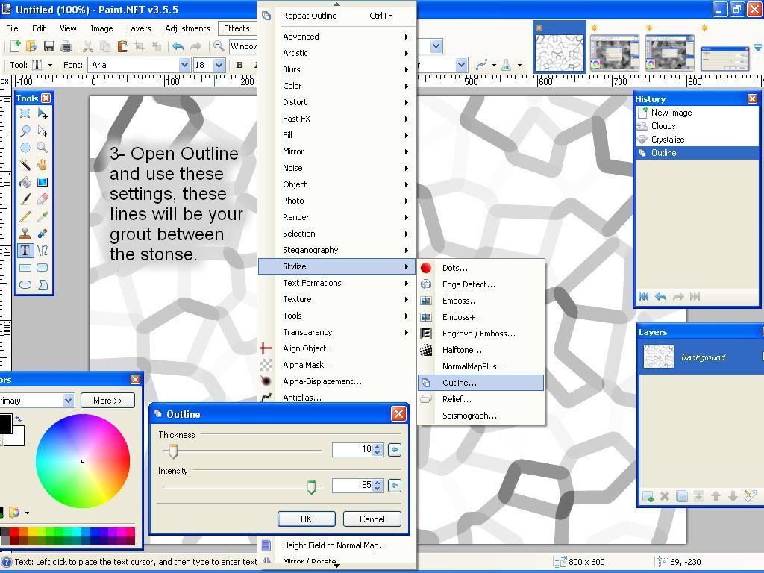Swap primary and secondary colors
Viewport: 764px width, 573px height.
[x=19, y=419]
